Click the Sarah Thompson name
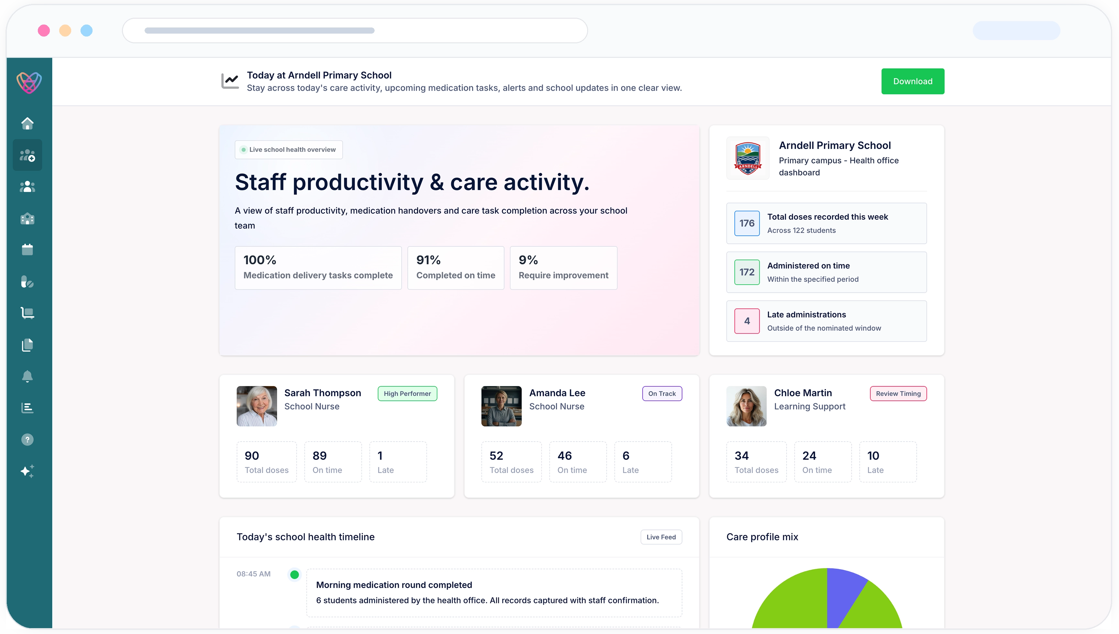The width and height of the screenshot is (1119, 634). [x=323, y=393]
